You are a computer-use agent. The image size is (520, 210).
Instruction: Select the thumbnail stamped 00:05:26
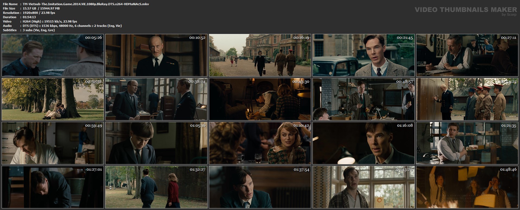(53, 55)
